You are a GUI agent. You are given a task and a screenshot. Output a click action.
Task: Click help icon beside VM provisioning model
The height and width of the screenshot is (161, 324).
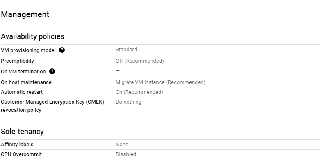pos(62,50)
